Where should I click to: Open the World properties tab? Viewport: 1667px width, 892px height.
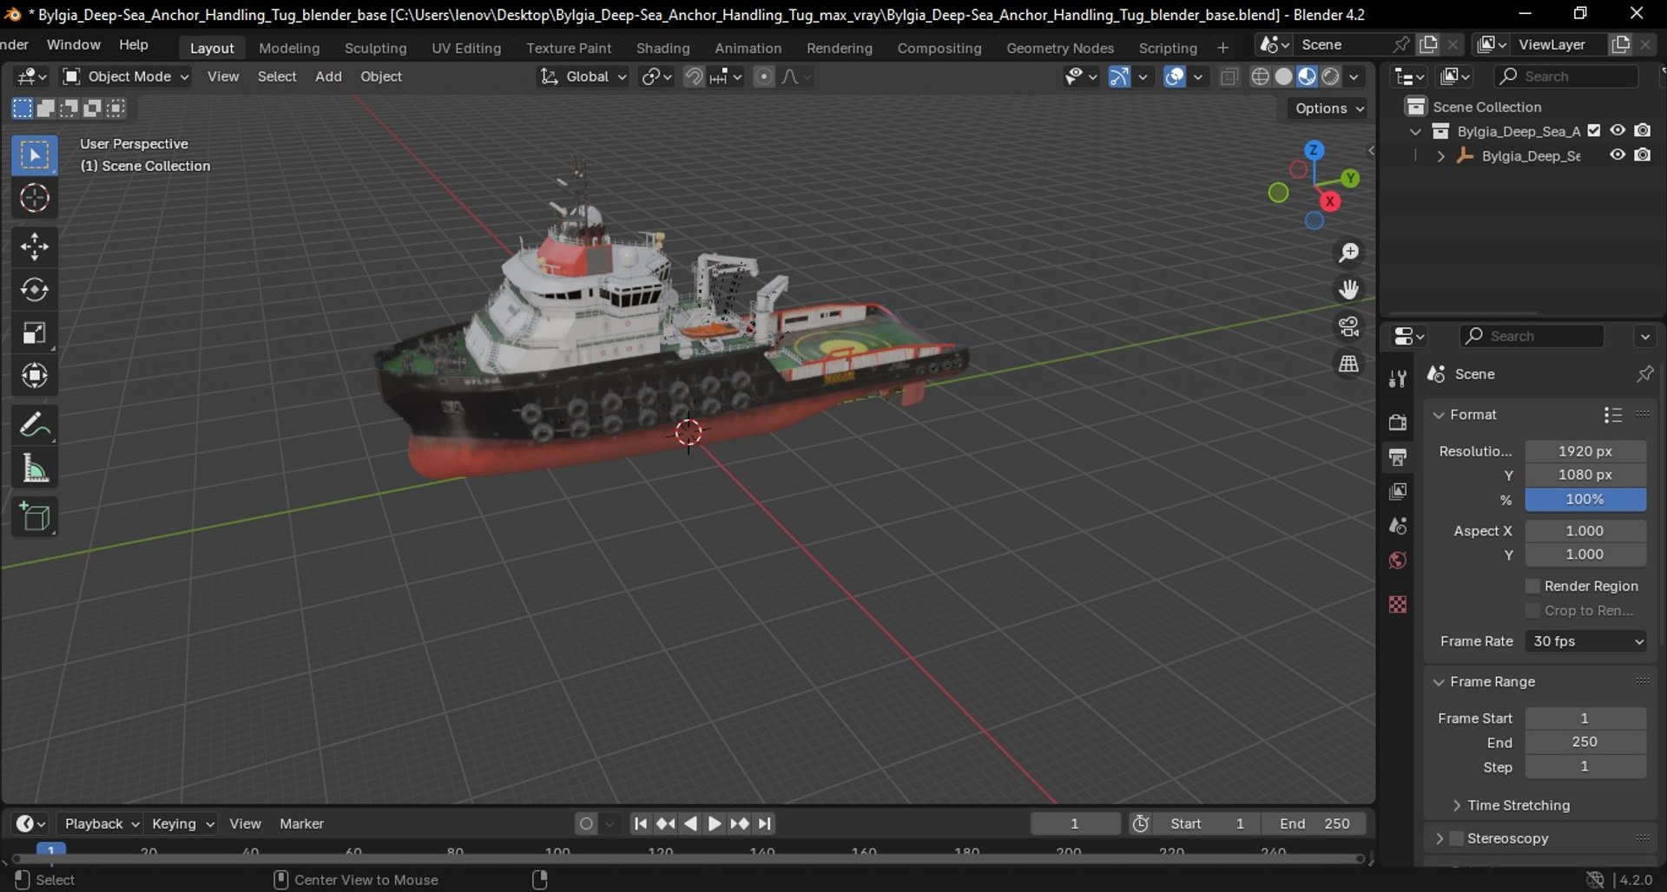coord(1397,561)
